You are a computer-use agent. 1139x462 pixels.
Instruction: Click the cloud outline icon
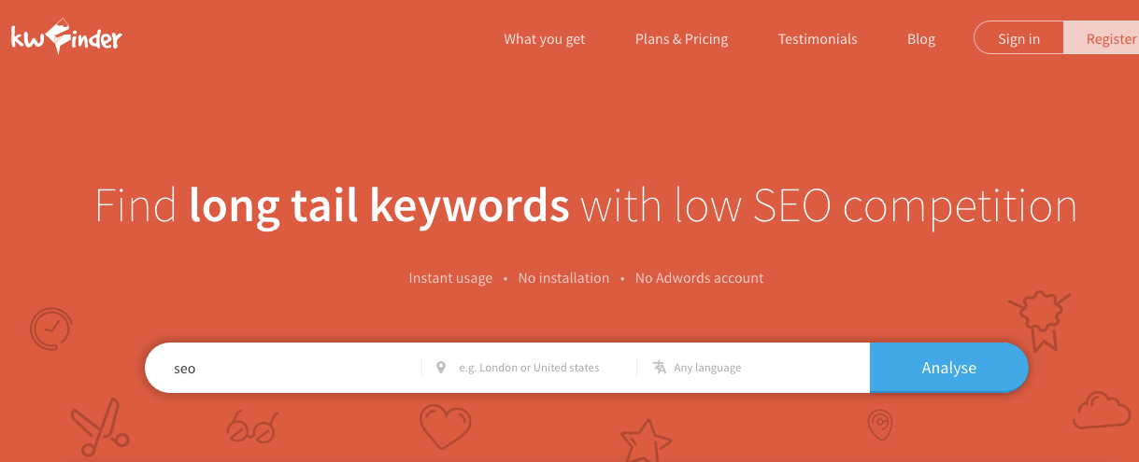pos(1103,410)
